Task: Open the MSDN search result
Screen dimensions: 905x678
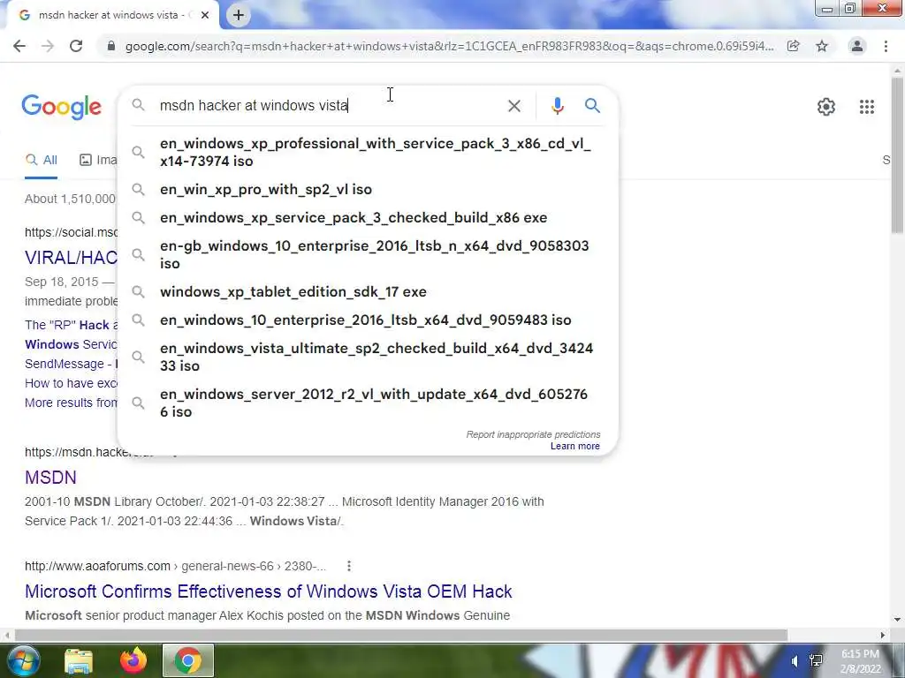Action: click(x=50, y=478)
